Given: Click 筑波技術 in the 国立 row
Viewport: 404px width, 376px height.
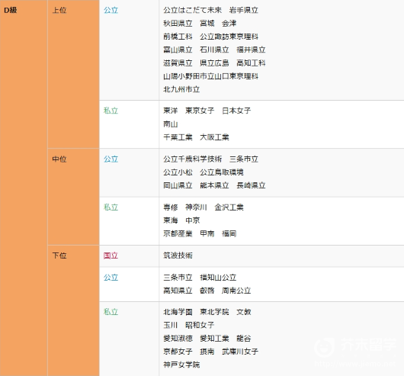Looking at the screenshot, I should 178,255.
